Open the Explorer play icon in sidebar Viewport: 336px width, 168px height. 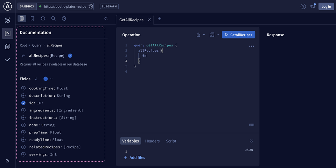(x=7, y=33)
